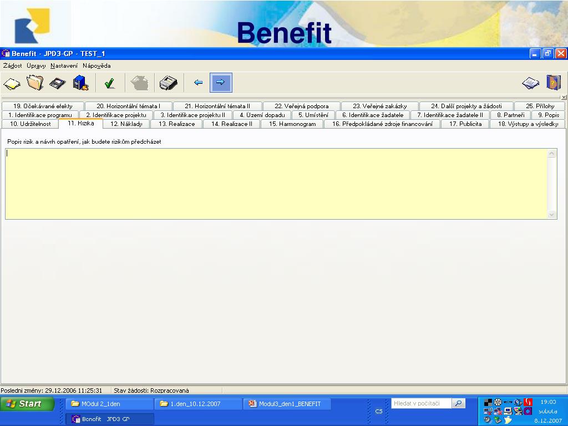Switch to tab 6. Identifikace žadatele
This screenshot has width=568, height=426.
[x=373, y=115]
